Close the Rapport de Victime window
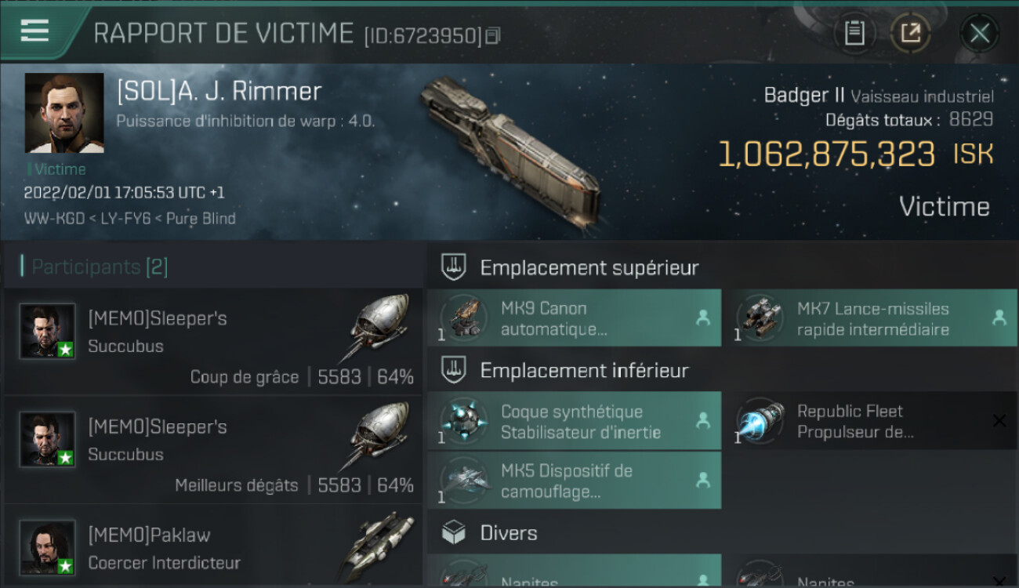Viewport: 1019px width, 588px height. [979, 34]
